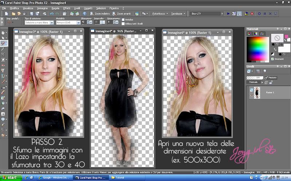Toggle the layer lock transparency icon

tap(271, 83)
